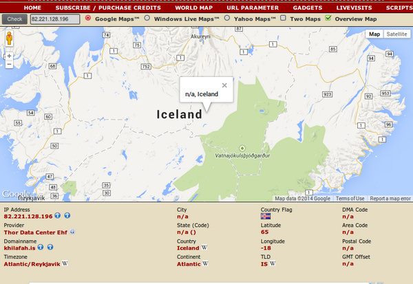Open Wikipedia icon next to Atlantic/Reykjavik
This screenshot has height=284, width=413.
[x=65, y=263]
